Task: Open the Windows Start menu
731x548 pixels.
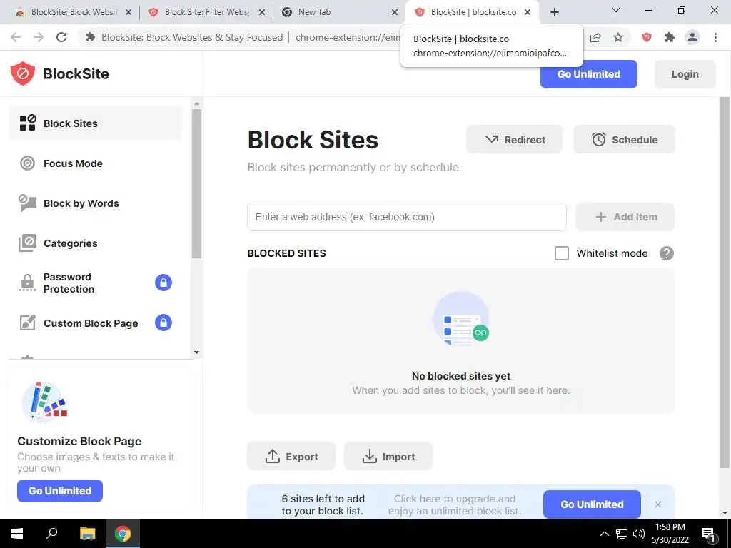Action: point(17,534)
